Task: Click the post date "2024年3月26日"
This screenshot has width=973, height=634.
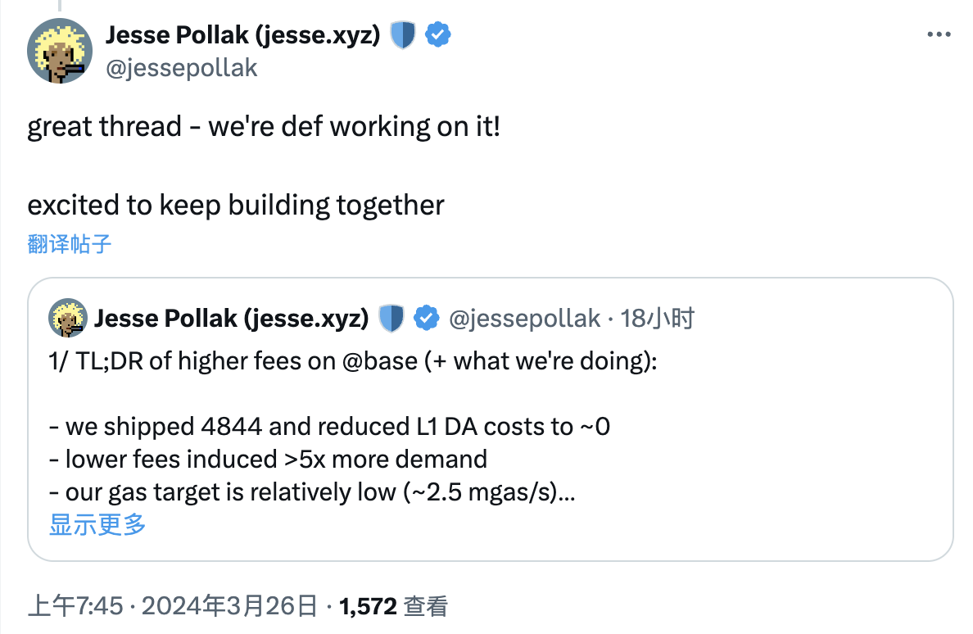Action: click(x=230, y=607)
